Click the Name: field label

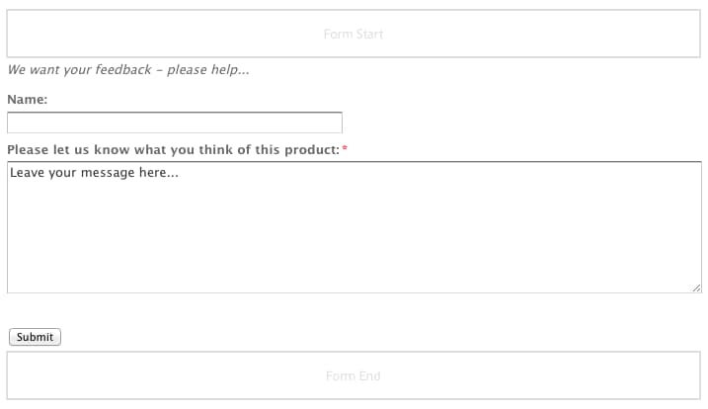[27, 100]
